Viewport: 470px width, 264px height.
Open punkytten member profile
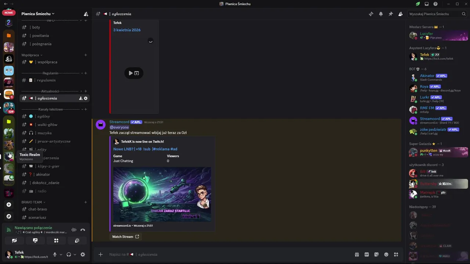[438, 152]
